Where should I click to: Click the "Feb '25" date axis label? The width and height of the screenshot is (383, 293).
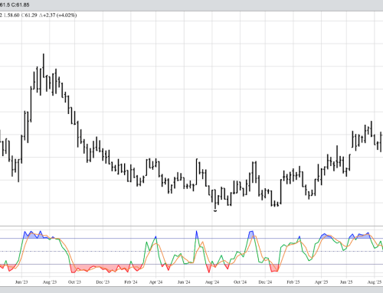pyautogui.click(x=293, y=282)
